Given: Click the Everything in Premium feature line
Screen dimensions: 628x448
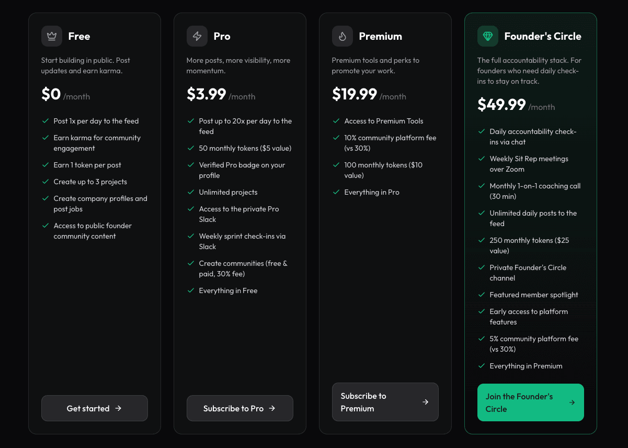Looking at the screenshot, I should [x=526, y=366].
